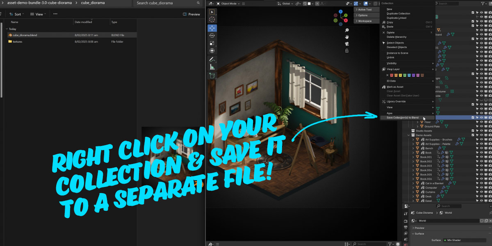Screen dimensions: 492x246
Task: Click the zoom magnifier in viewport
Action: tap(347, 30)
